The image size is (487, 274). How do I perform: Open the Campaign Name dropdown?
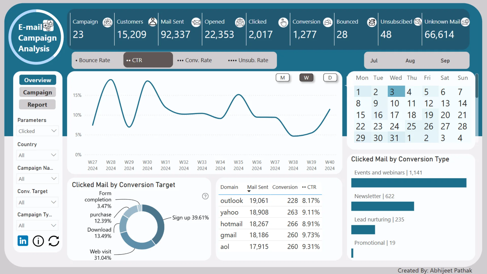[37, 179]
